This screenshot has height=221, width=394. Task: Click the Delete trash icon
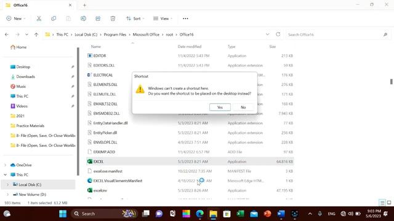(x=113, y=18)
